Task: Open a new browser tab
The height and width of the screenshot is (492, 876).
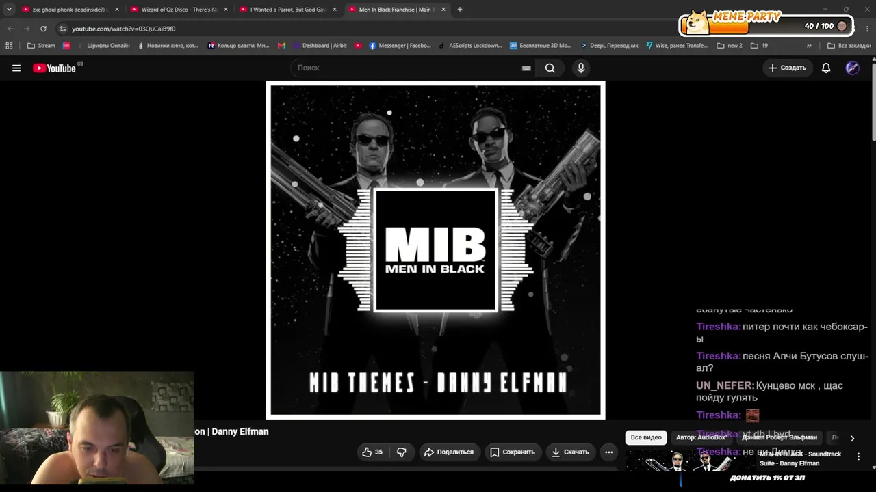Action: point(460,10)
